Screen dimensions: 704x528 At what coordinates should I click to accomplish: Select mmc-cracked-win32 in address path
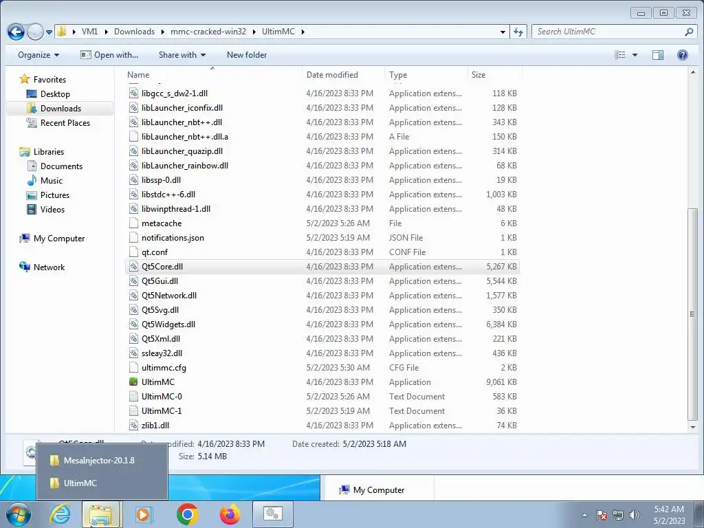[x=208, y=32]
